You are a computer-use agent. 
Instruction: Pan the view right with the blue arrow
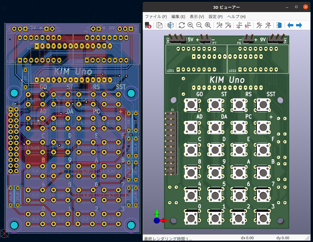299,25
